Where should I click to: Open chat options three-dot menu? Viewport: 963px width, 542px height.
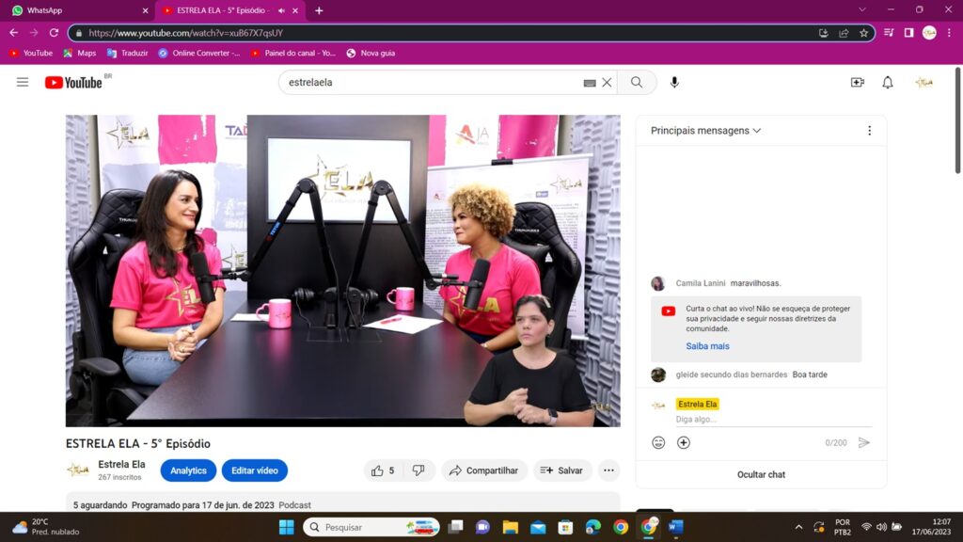click(x=869, y=131)
